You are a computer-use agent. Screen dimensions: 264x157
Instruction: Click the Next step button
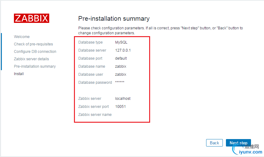[238, 143]
